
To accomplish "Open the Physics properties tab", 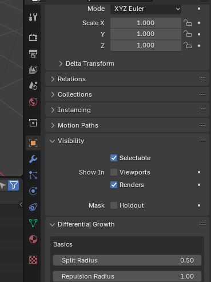I will click(x=33, y=191).
